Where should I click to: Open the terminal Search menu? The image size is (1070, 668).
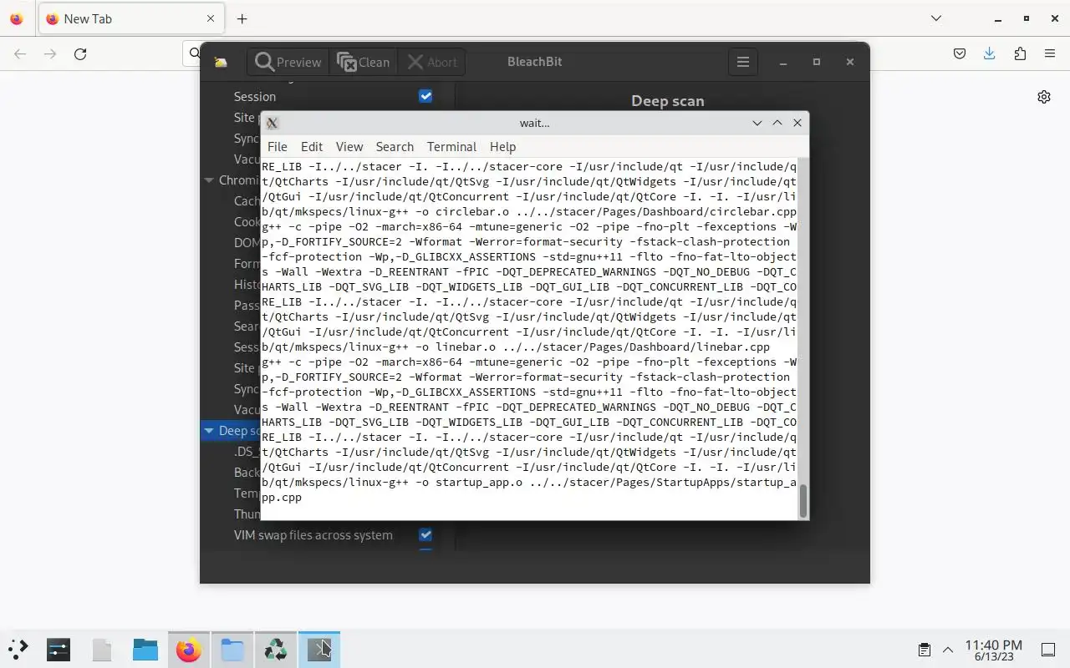395,146
